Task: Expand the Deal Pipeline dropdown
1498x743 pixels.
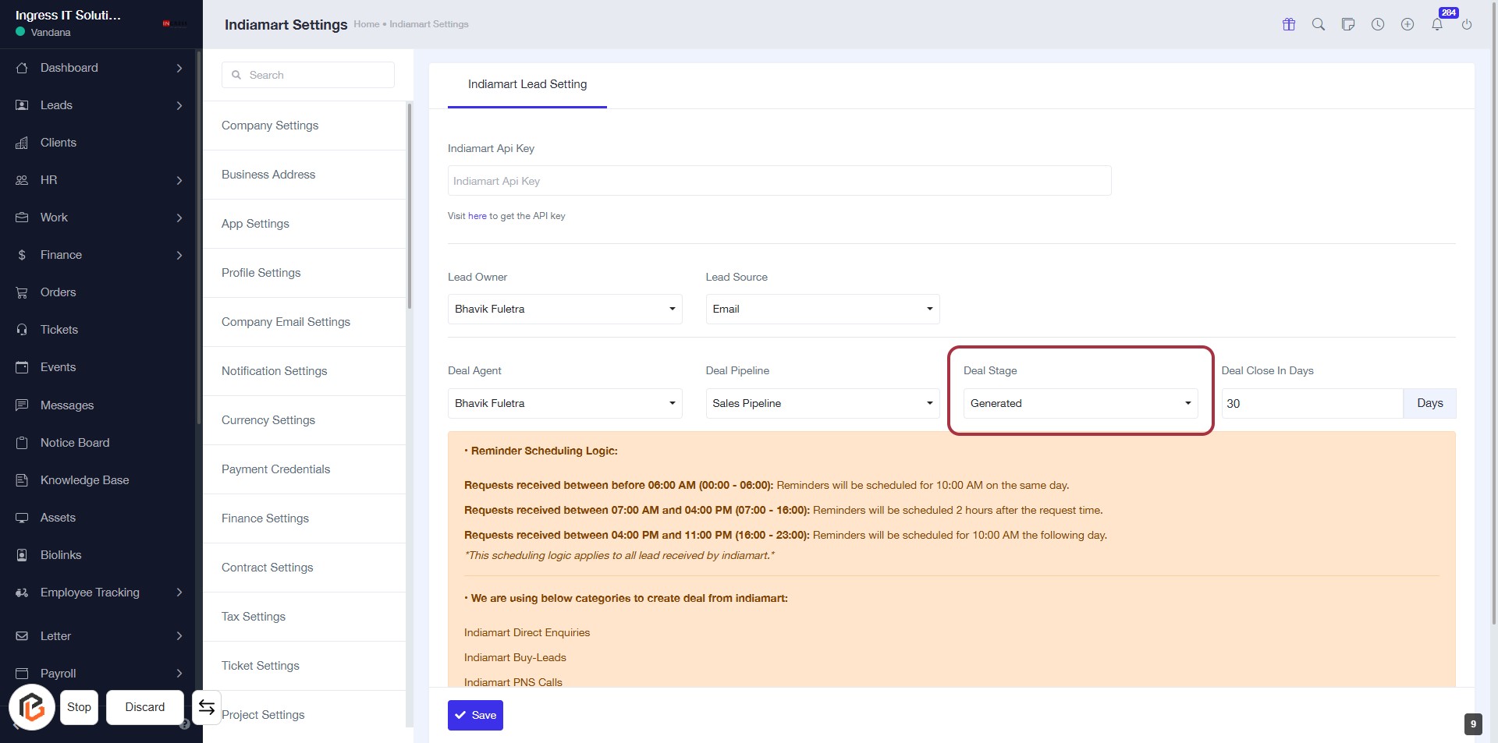Action: point(822,403)
